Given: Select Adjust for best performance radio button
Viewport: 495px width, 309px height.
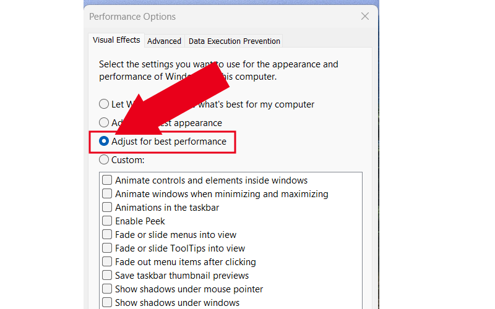Looking at the screenshot, I should click(x=104, y=142).
